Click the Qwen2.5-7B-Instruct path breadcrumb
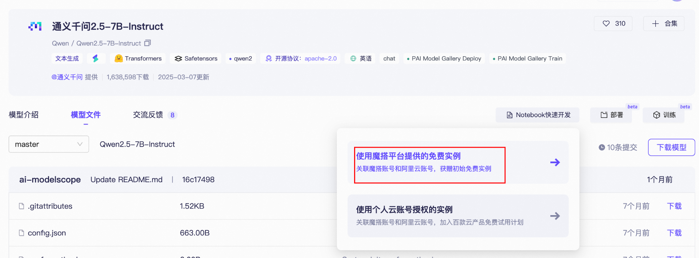Image resolution: width=699 pixels, height=258 pixels. coord(137,144)
